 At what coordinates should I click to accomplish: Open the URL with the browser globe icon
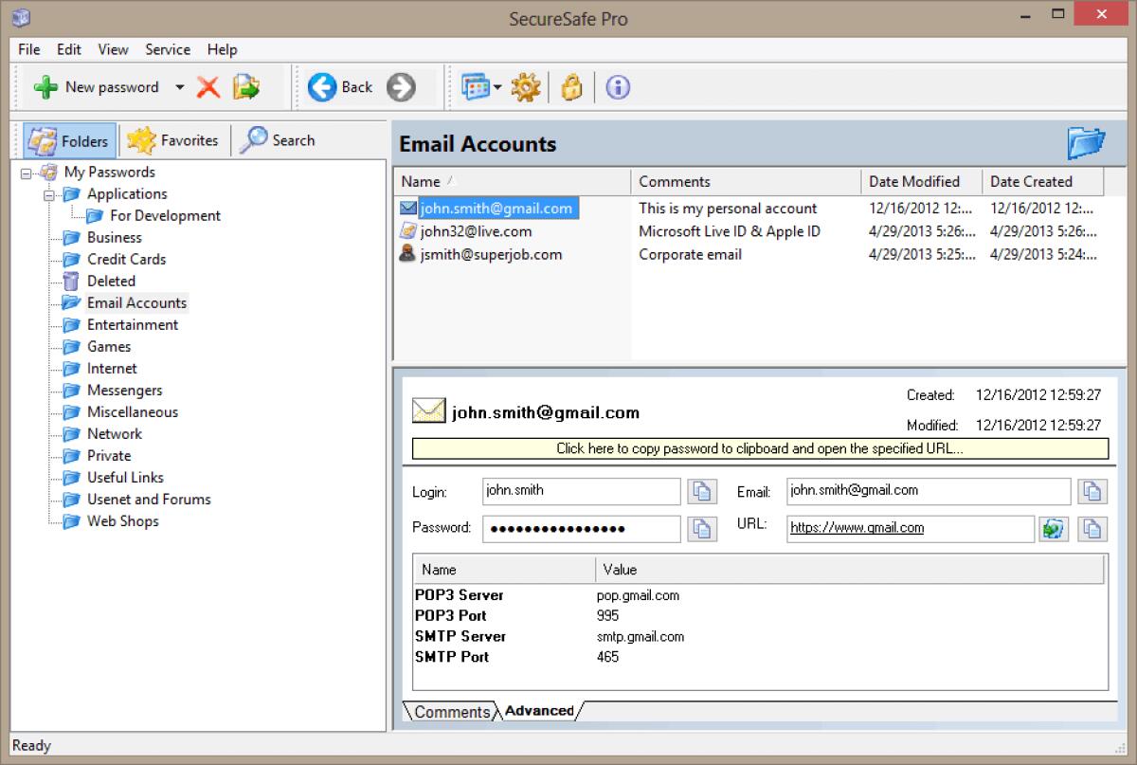pos(1055,529)
